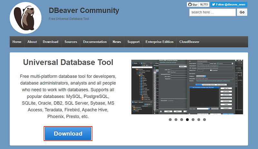Click the DBeaver screenshot slideshow image
The image size is (258, 149).
point(187,87)
